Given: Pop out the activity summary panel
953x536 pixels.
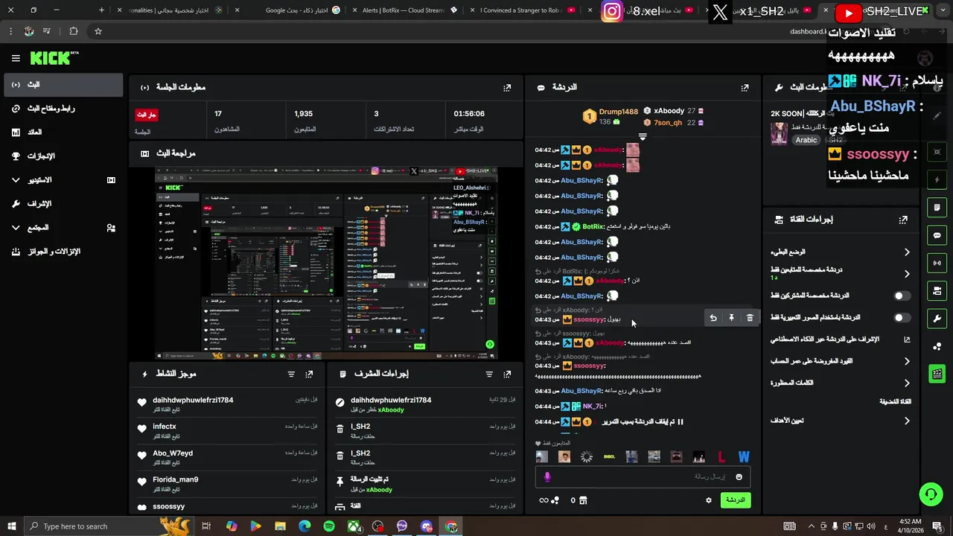Looking at the screenshot, I should (x=309, y=374).
